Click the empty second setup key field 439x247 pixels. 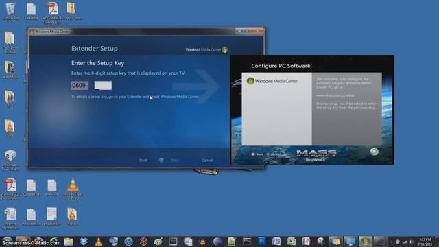[x=103, y=85]
